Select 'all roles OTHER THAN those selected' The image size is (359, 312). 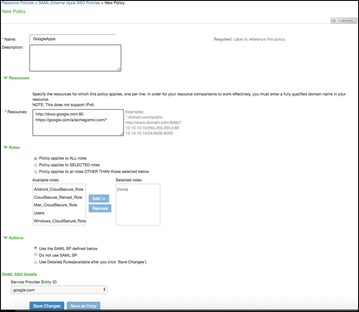click(36, 172)
